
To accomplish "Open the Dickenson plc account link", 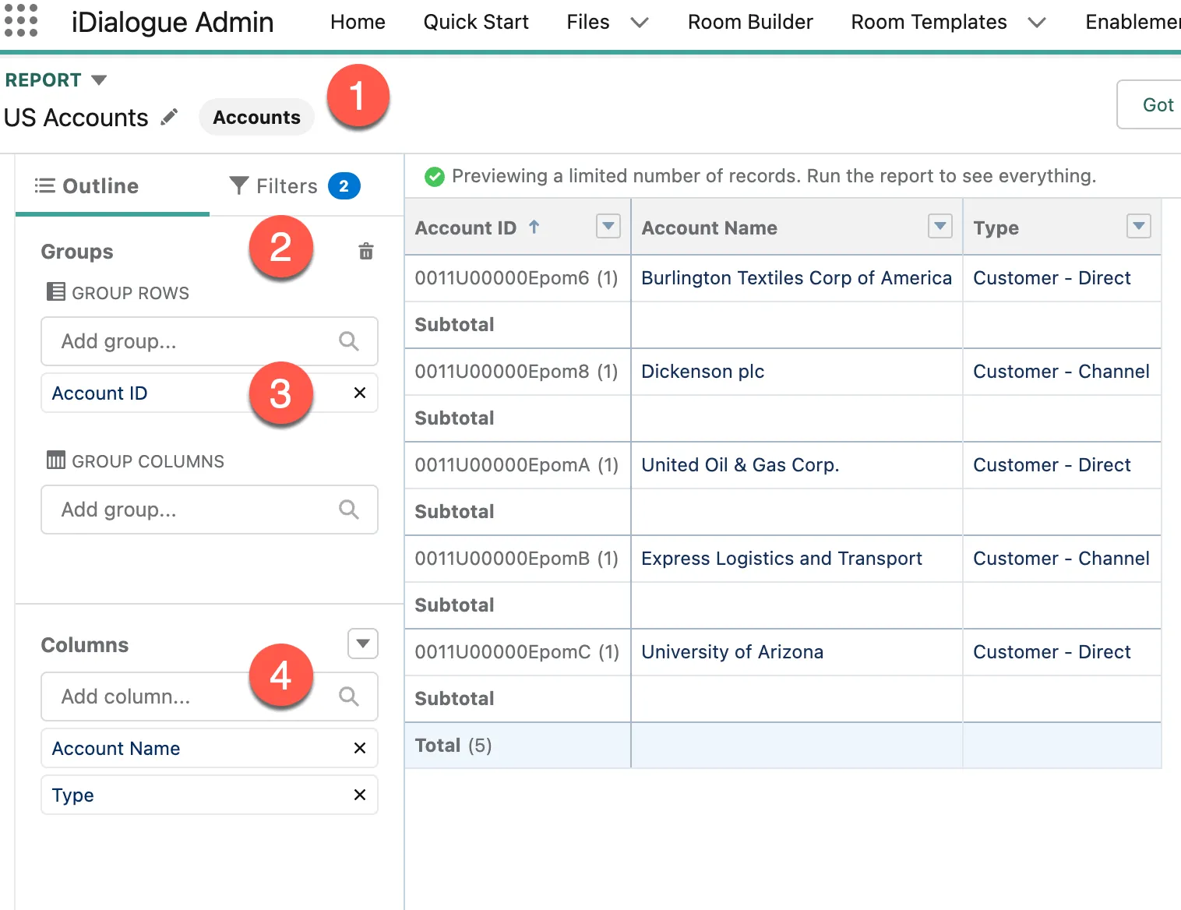I will [x=703, y=371].
